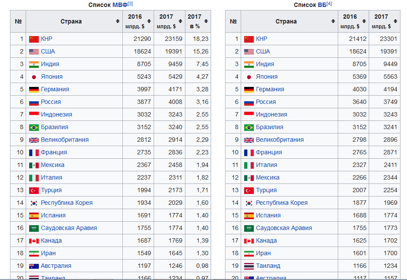Open footnote reference [3] next to МВФ
The width and height of the screenshot is (407, 280).
(130, 3)
